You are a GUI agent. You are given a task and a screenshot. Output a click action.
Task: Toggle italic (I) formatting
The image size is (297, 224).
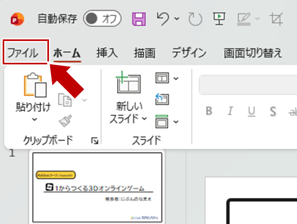point(230,111)
